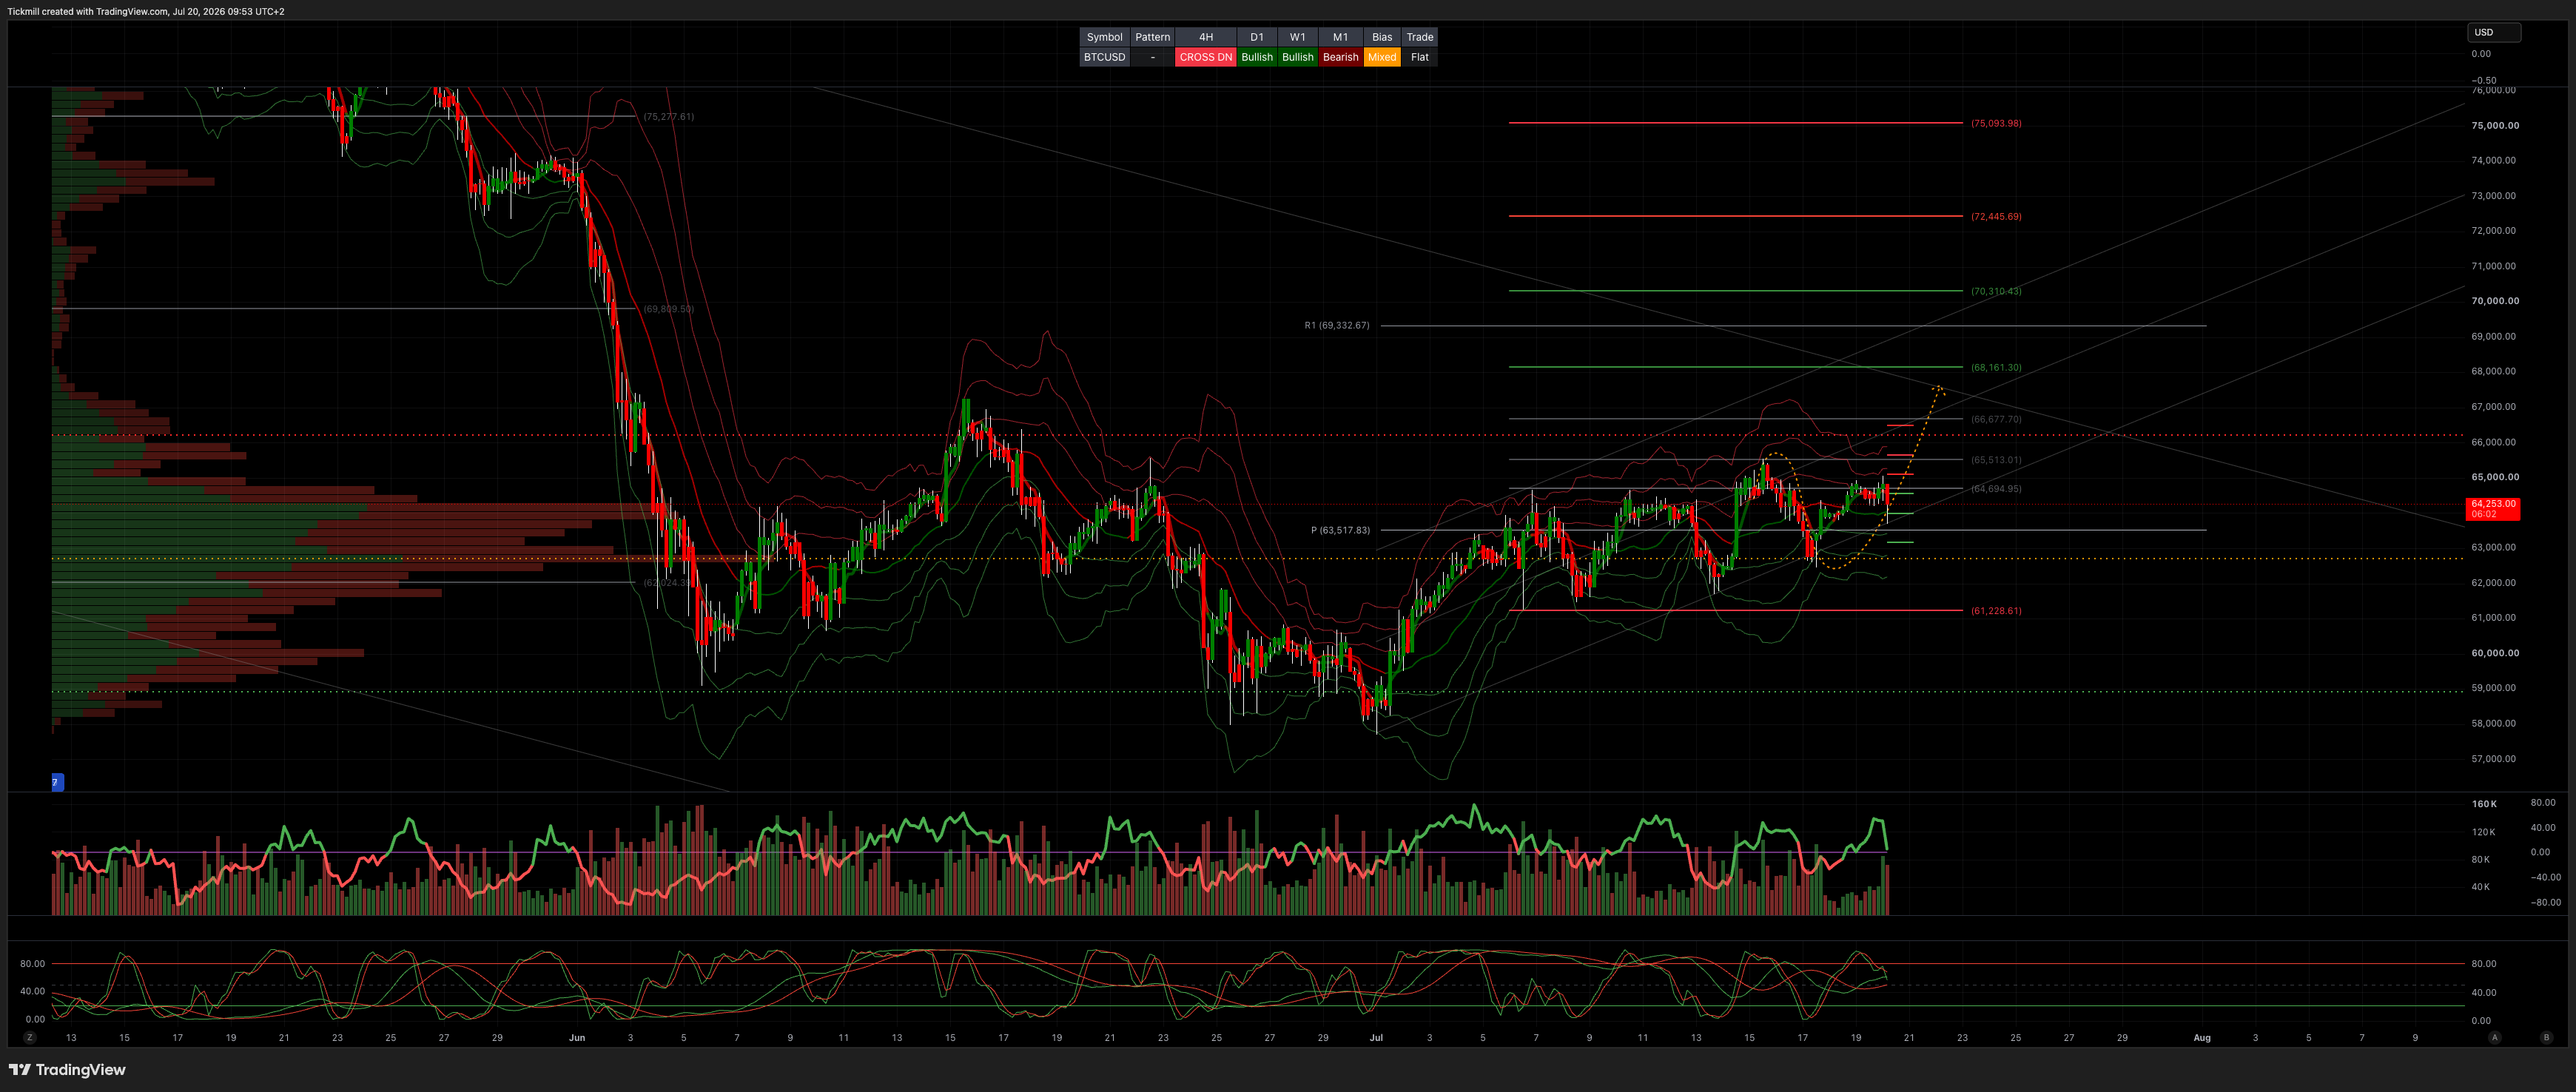Click the Trade column header

(1419, 37)
